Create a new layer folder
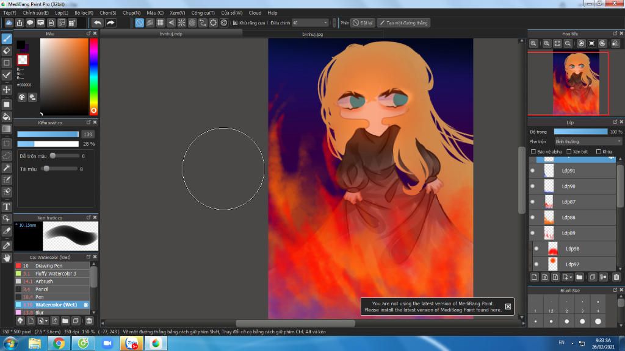This screenshot has height=351, width=625. pyautogui.click(x=579, y=277)
